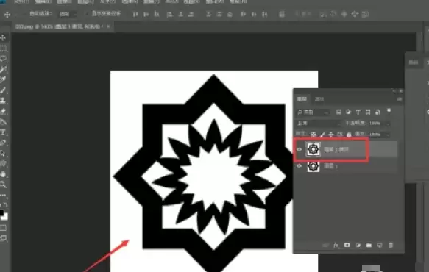Filter layers by shape layers icon
Image resolution: width=429 pixels, height=272 pixels.
368,112
